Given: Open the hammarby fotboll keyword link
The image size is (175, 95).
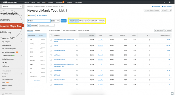Looking at the screenshot, I should (59, 60).
